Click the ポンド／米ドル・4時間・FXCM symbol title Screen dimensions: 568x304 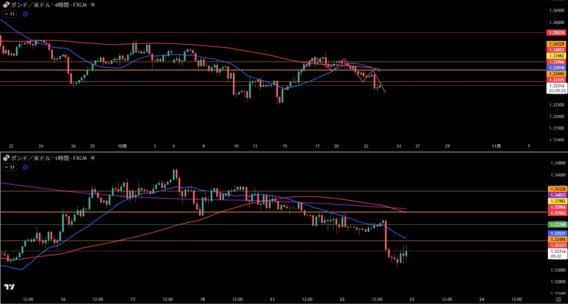(x=49, y=4)
